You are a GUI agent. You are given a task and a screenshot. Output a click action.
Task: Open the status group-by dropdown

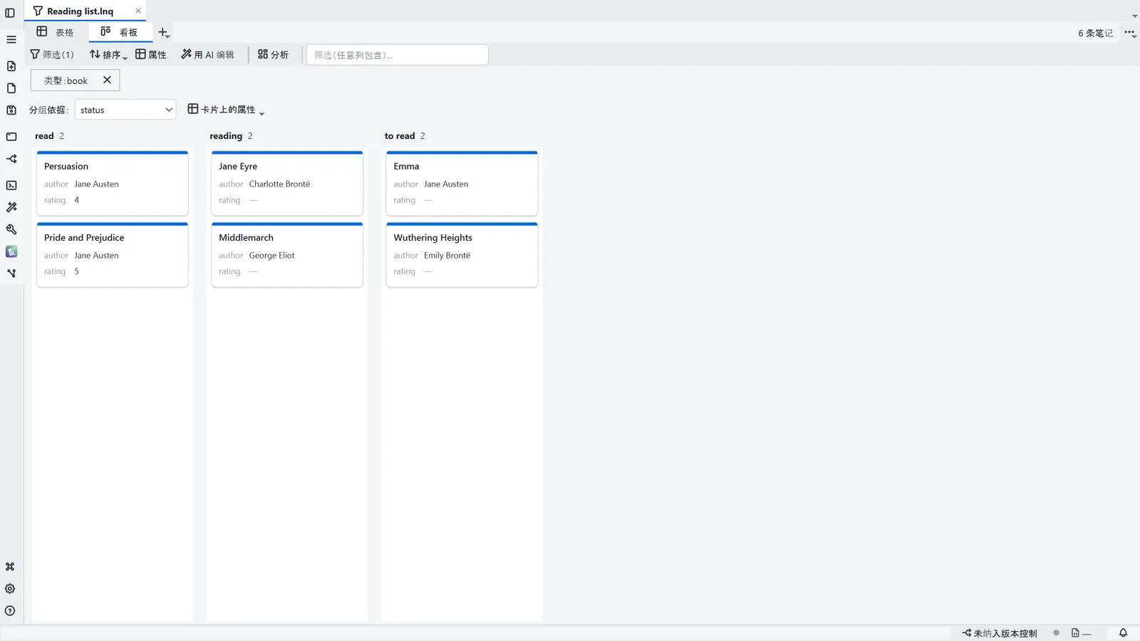click(125, 110)
